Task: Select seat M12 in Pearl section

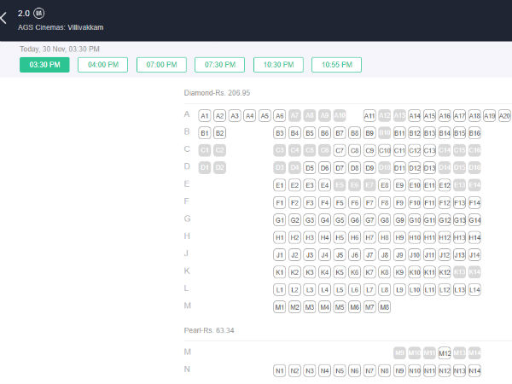Action: click(x=445, y=352)
